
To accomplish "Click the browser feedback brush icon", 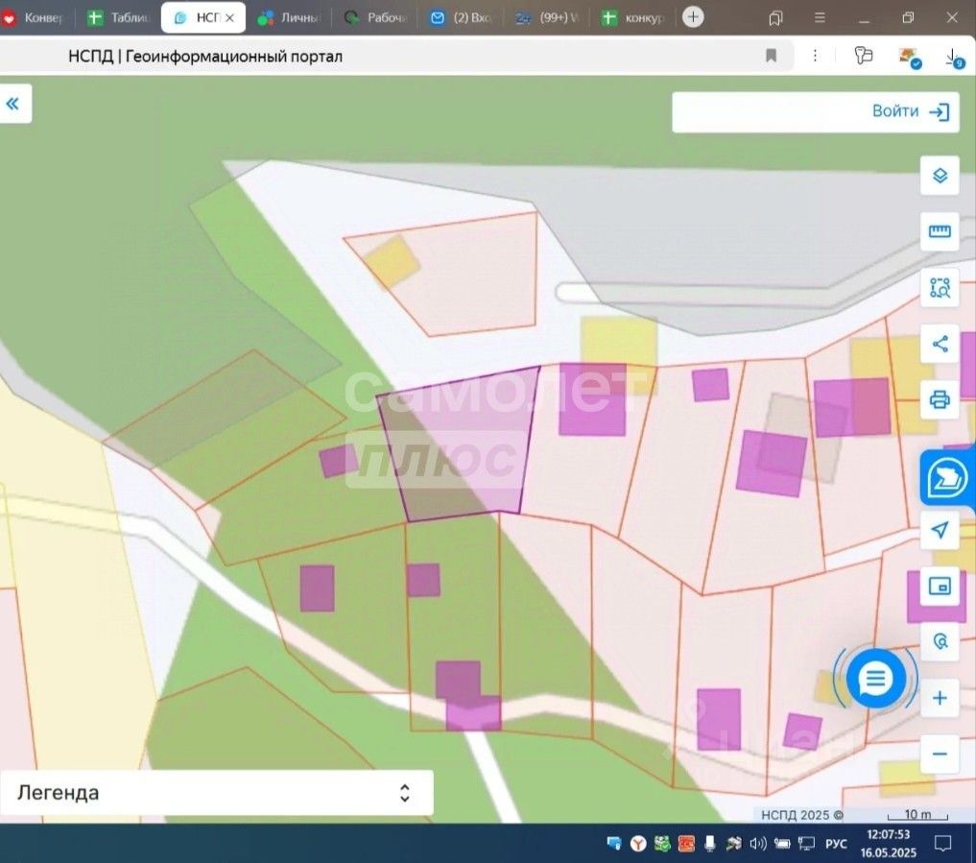I will coord(864,56).
